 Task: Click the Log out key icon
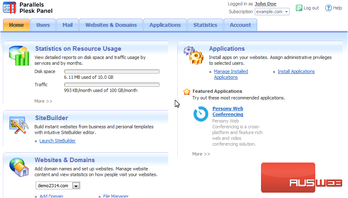click(299, 8)
